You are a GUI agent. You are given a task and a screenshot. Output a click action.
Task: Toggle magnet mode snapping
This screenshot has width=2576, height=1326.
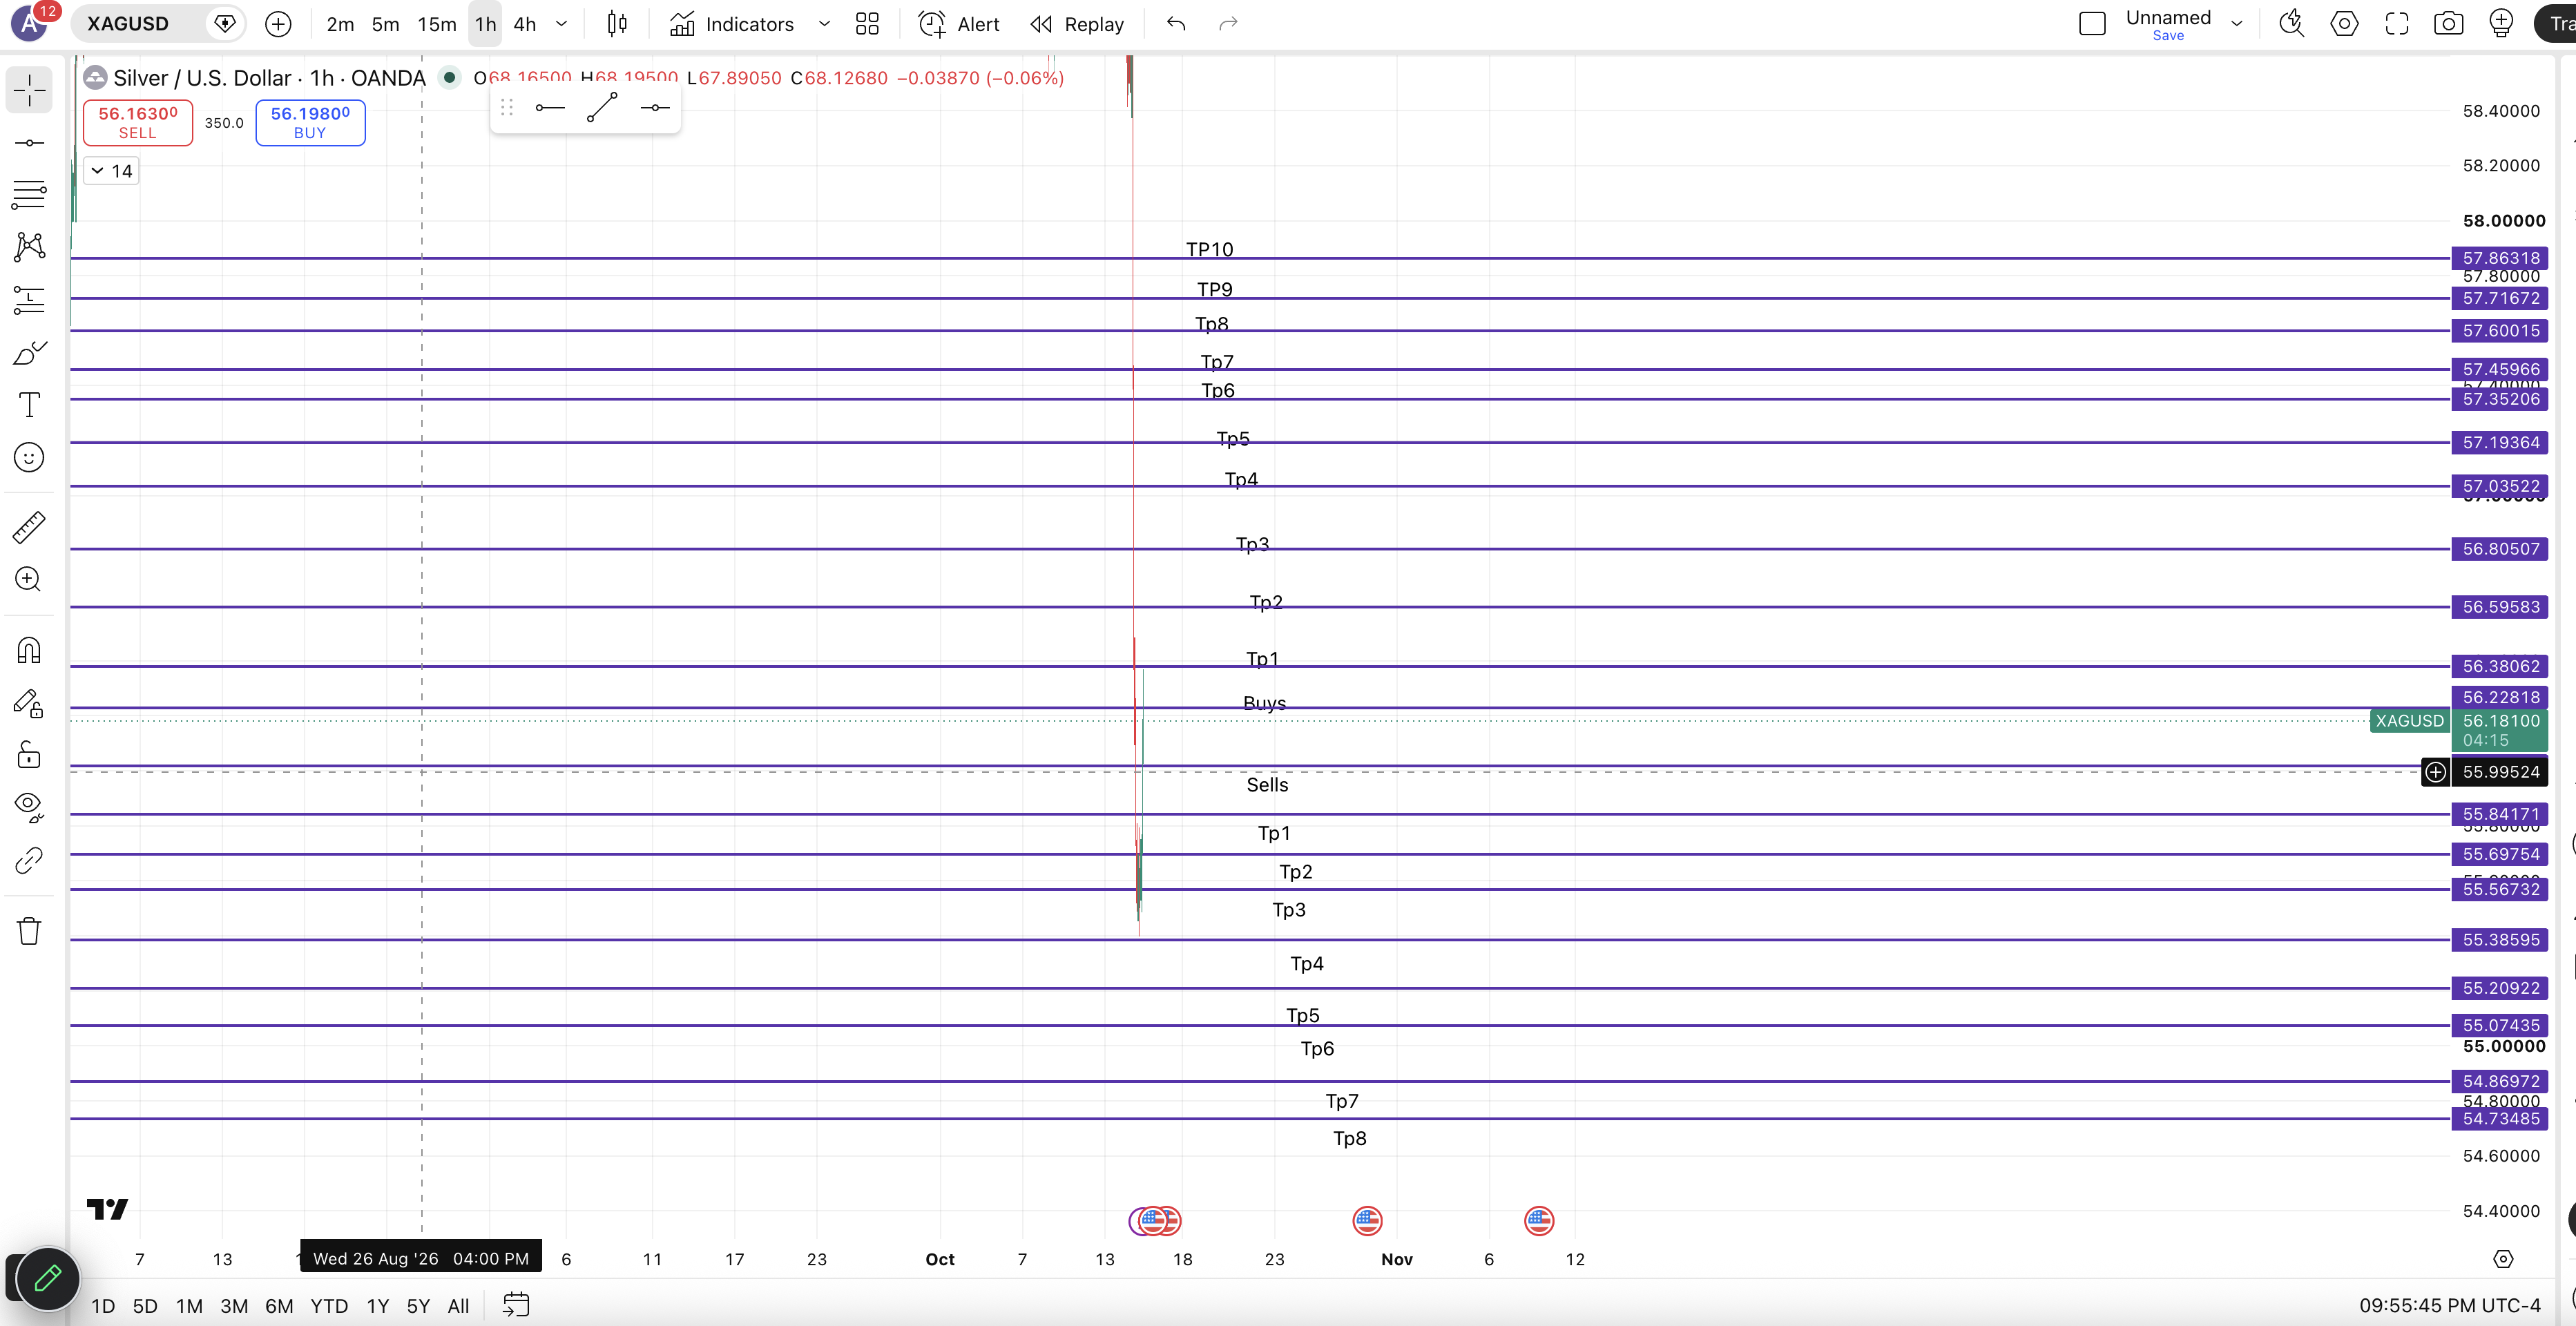pos(29,651)
